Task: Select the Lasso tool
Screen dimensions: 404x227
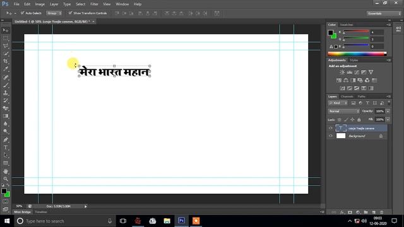Action: click(x=6, y=46)
